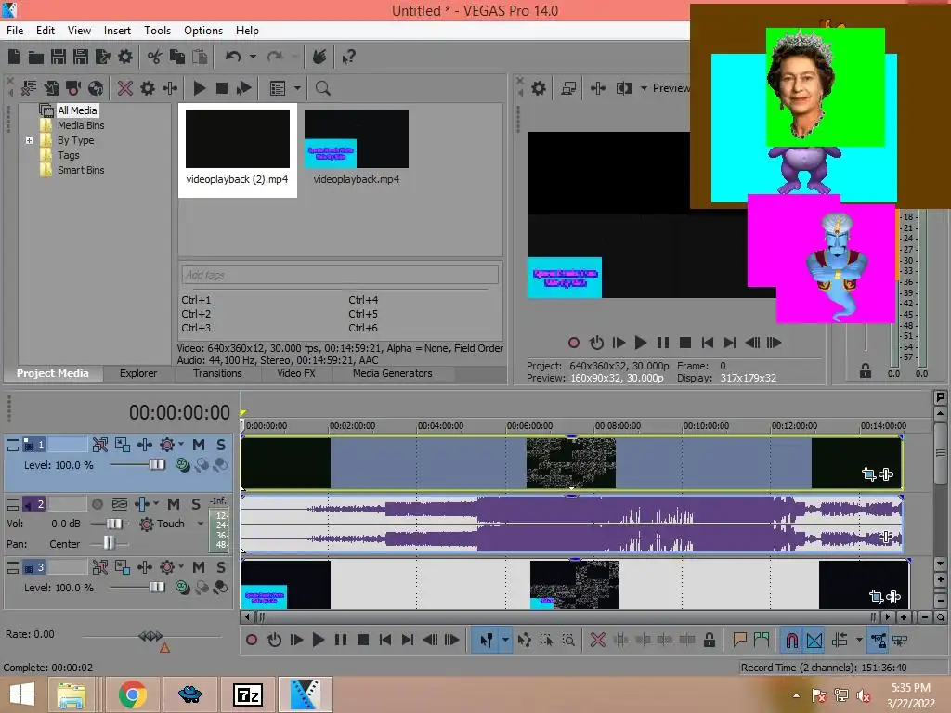Screen dimensions: 951x713
Task: Open project Properties gear in main toolbar
Action: tap(125, 57)
